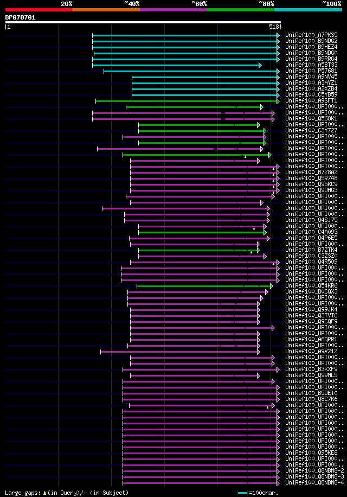The image size is (347, 497).
Task: Open the UniRef100_A7PKS5 hit label
Action: tap(311, 35)
